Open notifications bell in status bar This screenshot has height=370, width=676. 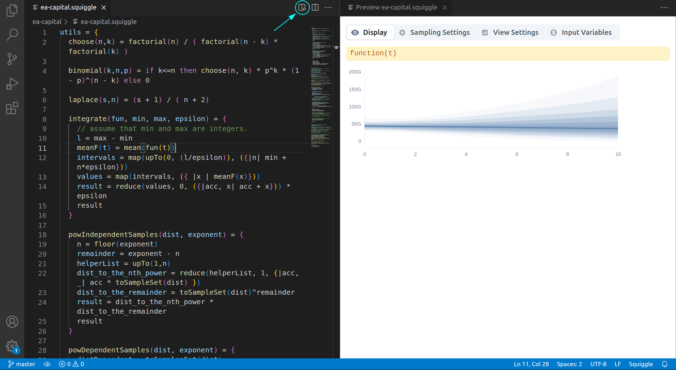click(664, 364)
